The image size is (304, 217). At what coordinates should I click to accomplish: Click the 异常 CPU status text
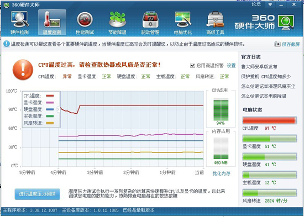pyautogui.click(x=67, y=77)
